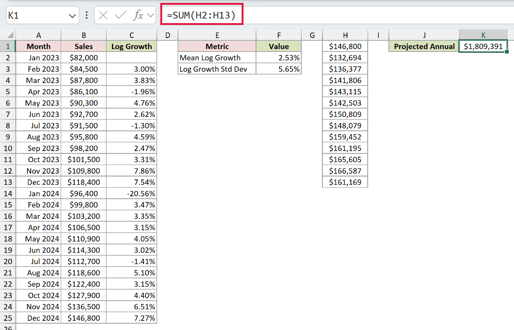This screenshot has height=330, width=514.
Task: Click the Select All corner triangle
Action: pyautogui.click(x=10, y=35)
